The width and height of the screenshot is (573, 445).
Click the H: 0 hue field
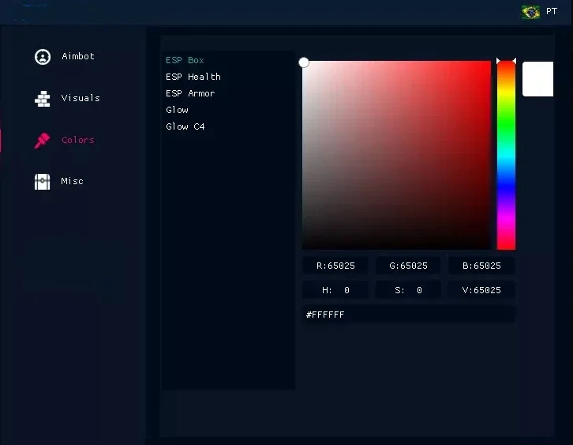pyautogui.click(x=335, y=290)
